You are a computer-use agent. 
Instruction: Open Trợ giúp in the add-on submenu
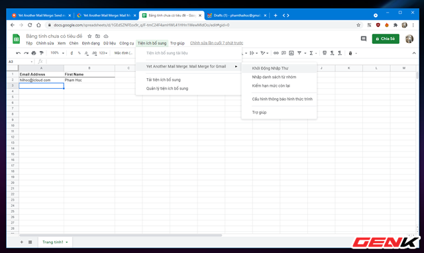click(279, 112)
